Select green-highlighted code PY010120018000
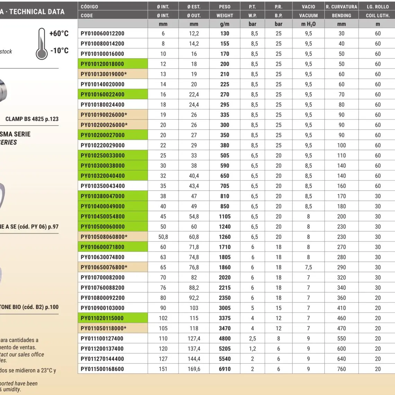 [x=102, y=64]
